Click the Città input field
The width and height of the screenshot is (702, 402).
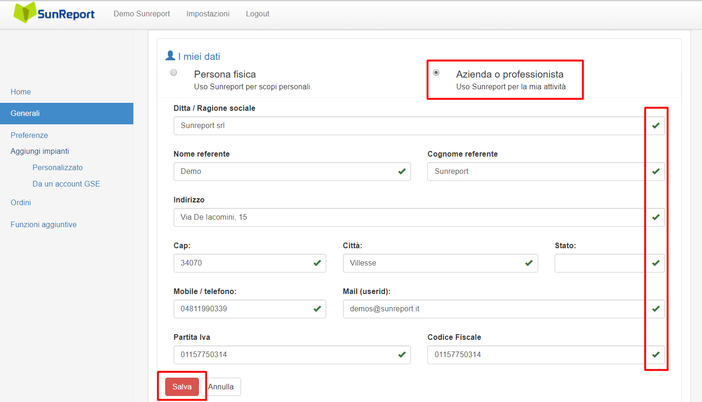coord(440,263)
